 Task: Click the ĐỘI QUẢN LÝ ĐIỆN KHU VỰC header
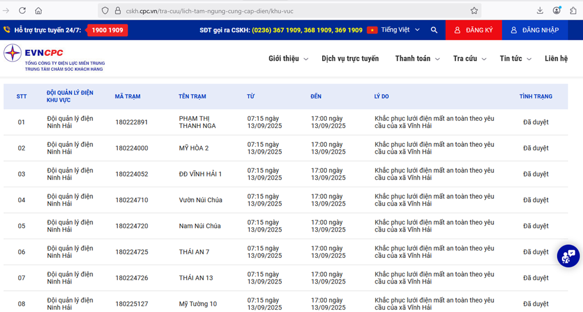(70, 96)
